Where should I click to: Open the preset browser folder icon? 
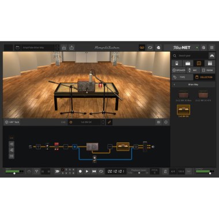point(17,48)
